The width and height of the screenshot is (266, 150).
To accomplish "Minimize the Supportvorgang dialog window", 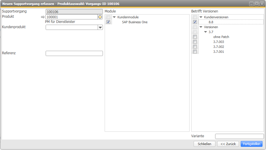I will click(x=251, y=4).
